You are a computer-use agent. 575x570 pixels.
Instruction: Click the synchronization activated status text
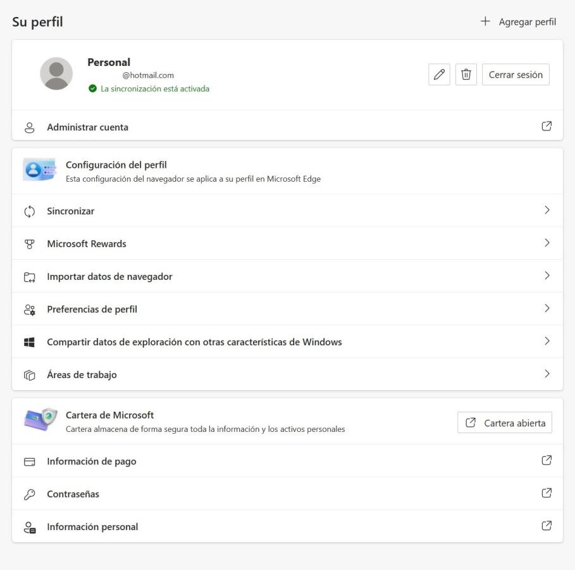[x=155, y=89]
